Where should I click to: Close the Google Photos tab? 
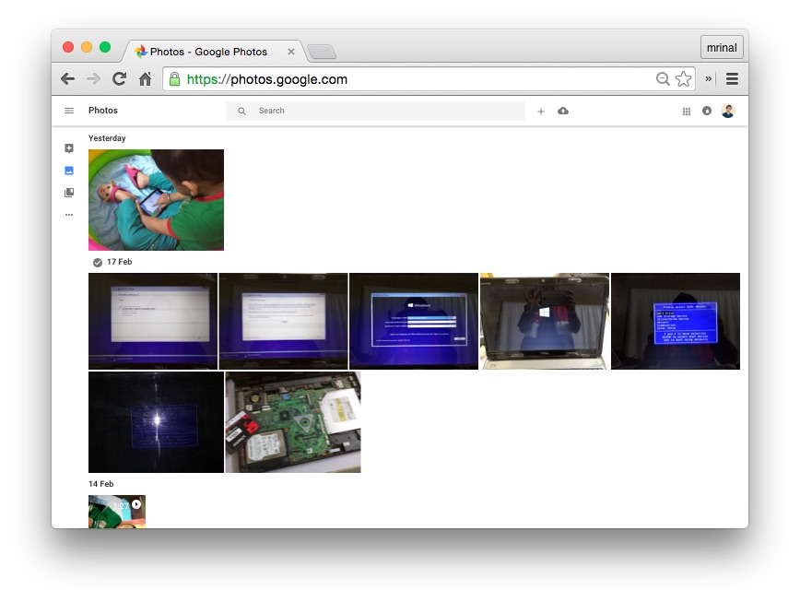pos(291,52)
